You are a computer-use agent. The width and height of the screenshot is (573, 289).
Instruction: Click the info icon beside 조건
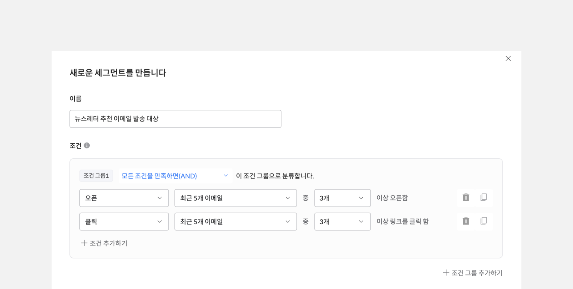click(x=87, y=146)
